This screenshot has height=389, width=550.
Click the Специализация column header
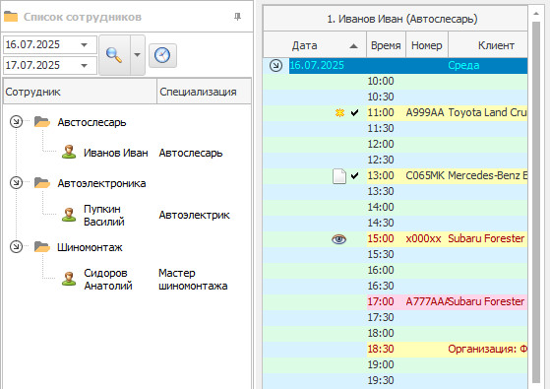[204, 92]
